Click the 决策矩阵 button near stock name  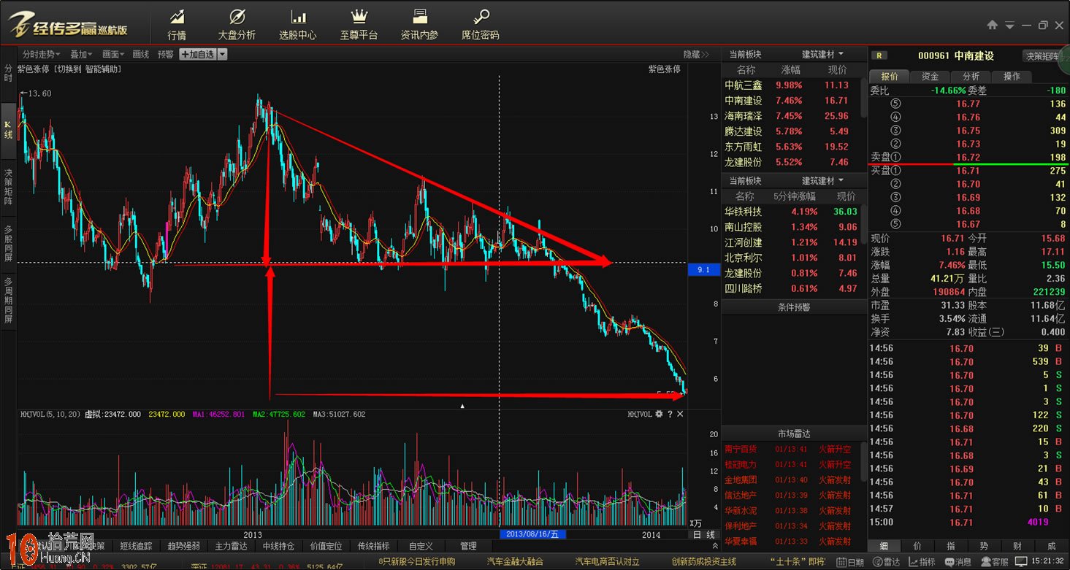point(1042,55)
